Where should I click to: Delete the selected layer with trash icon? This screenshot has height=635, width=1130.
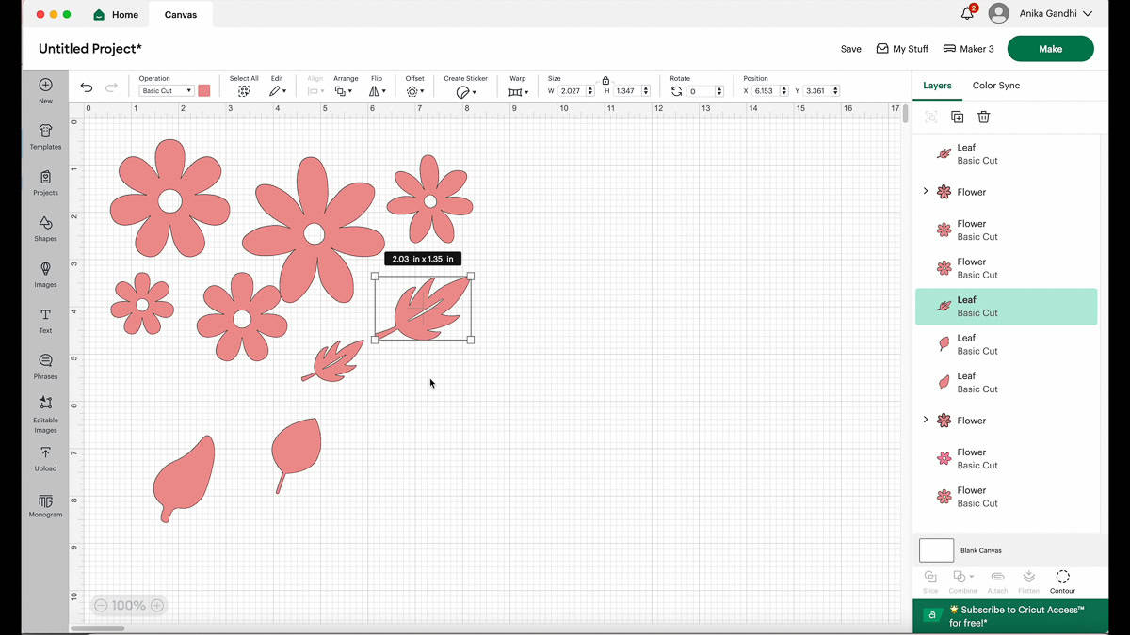click(983, 117)
